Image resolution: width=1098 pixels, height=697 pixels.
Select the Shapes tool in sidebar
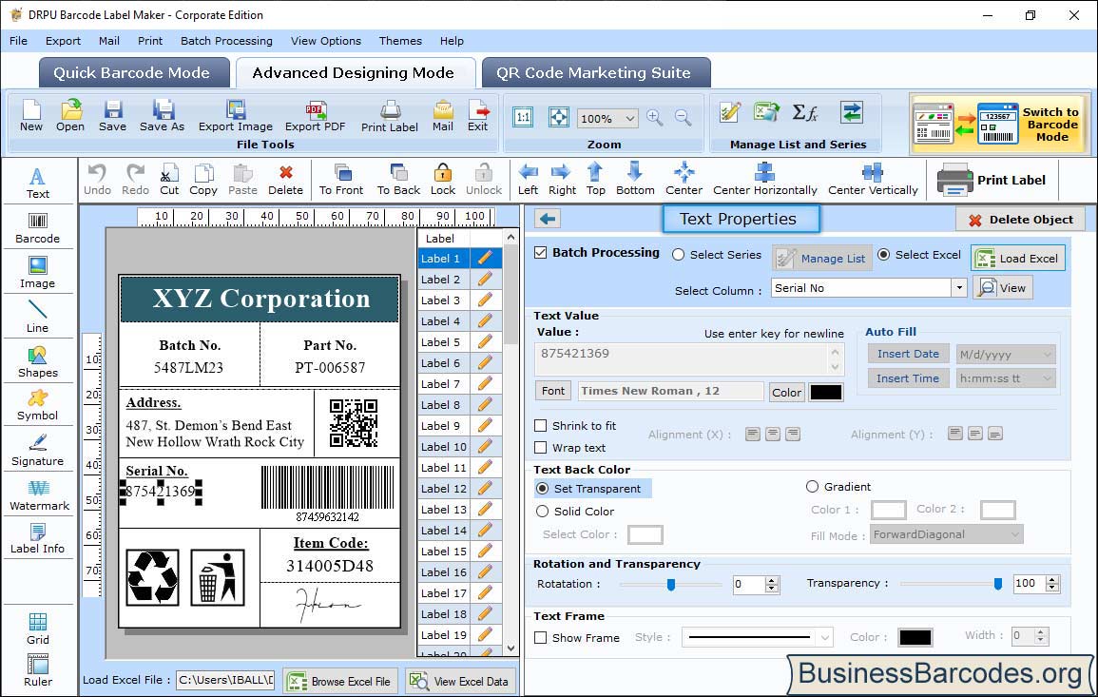tap(38, 361)
